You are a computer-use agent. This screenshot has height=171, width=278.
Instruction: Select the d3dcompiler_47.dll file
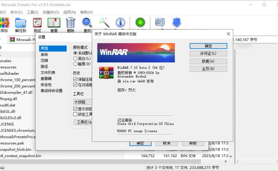coord(16,92)
